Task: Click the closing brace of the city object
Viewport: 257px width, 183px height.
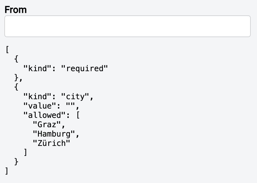Action: (16, 162)
